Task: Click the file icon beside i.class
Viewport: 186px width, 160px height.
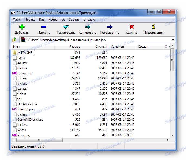Action: pyautogui.click(x=15, y=130)
